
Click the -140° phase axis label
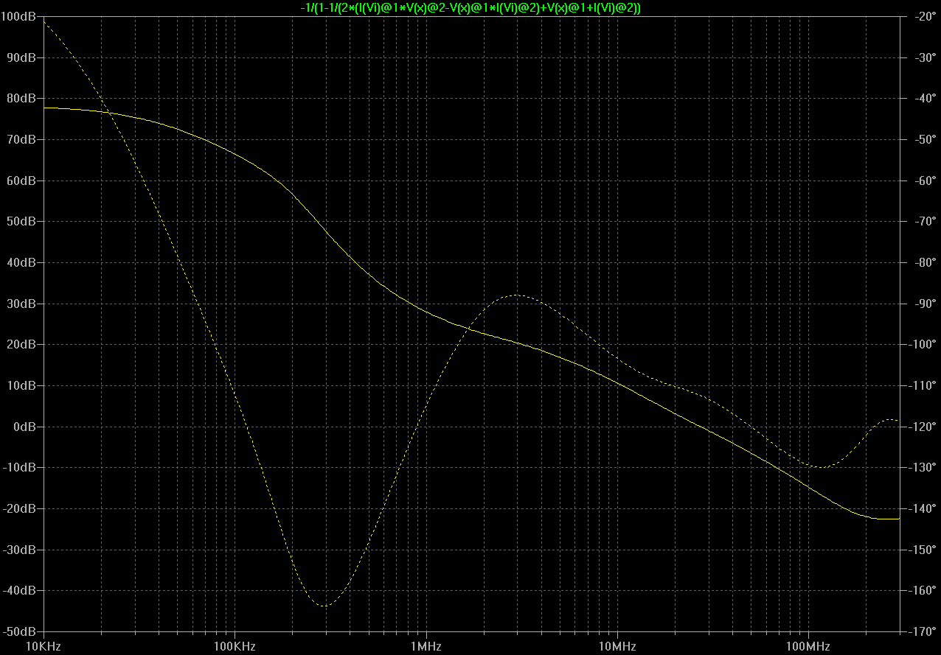(x=923, y=508)
